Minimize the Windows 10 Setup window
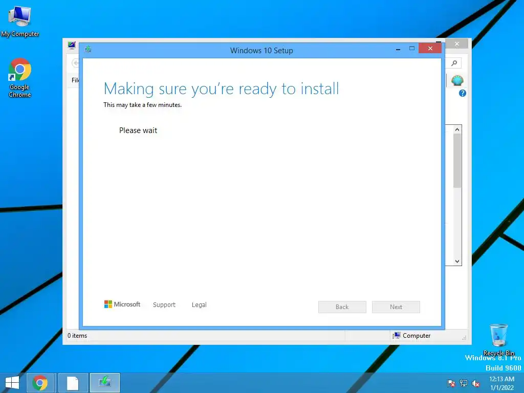524x393 pixels. point(398,49)
